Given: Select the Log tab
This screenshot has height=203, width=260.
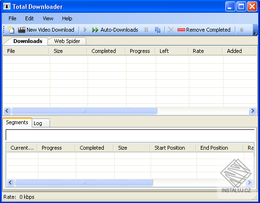Looking at the screenshot, I should (41, 123).
